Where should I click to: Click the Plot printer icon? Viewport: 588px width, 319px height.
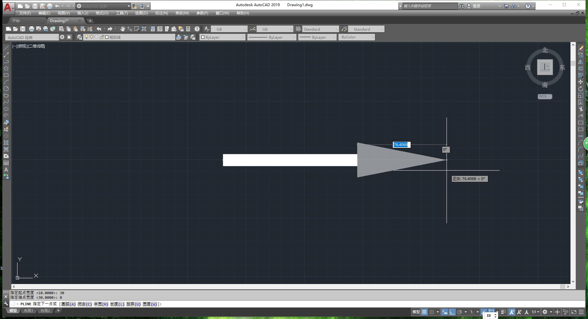pyautogui.click(x=31, y=29)
